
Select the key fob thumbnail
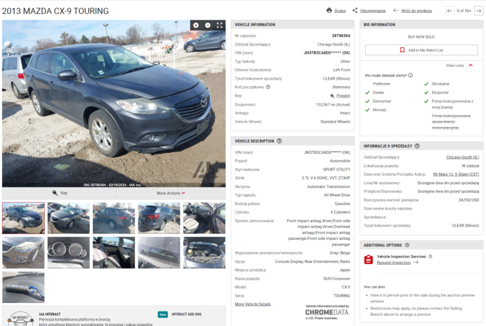(x=23, y=287)
